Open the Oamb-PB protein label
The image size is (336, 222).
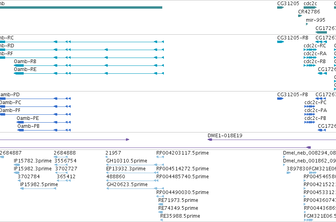tap(28, 126)
